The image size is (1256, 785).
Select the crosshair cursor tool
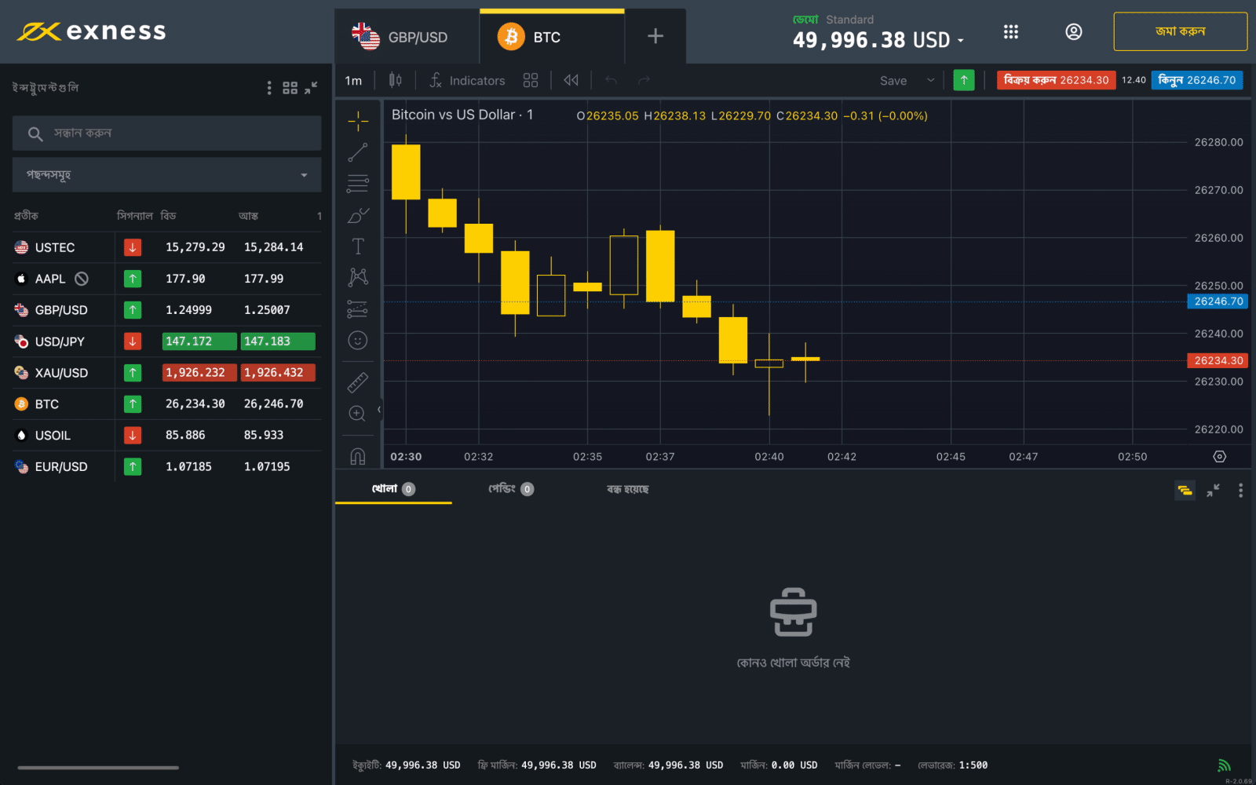pyautogui.click(x=358, y=121)
